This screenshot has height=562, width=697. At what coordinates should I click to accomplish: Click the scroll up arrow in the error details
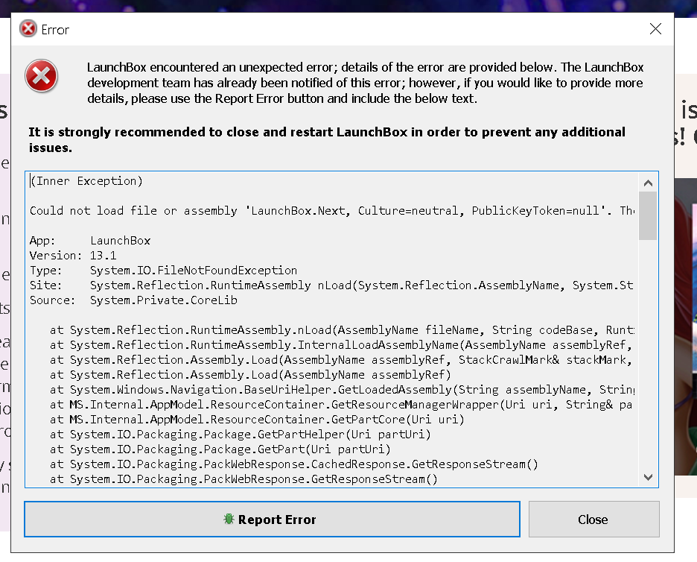648,183
